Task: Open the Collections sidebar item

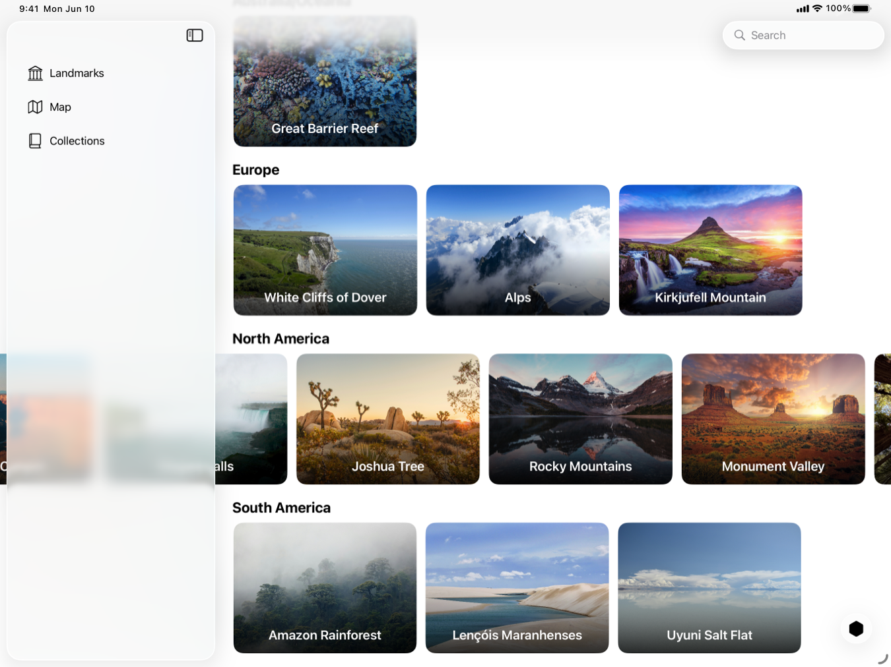Action: [x=77, y=140]
